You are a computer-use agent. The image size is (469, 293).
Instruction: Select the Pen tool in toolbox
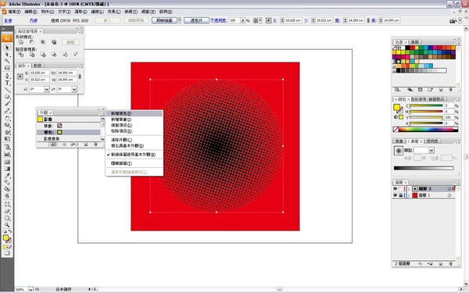[7, 76]
